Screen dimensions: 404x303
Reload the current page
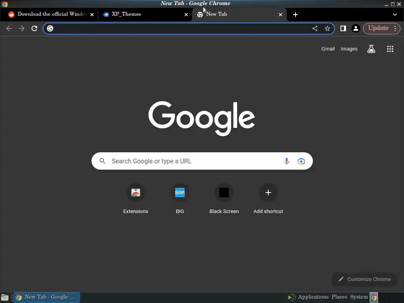pyautogui.click(x=34, y=28)
